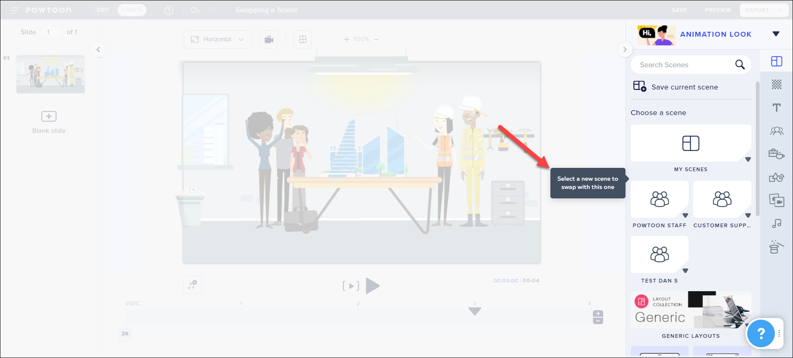The height and width of the screenshot is (358, 793).
Task: Click the PREVIEW button
Action: tap(717, 10)
